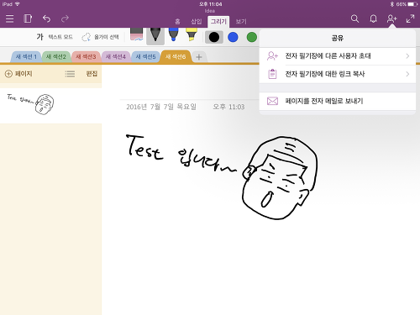Open the 삽입 ribbon tab
Viewport: 420px width, 315px height.
pos(197,22)
